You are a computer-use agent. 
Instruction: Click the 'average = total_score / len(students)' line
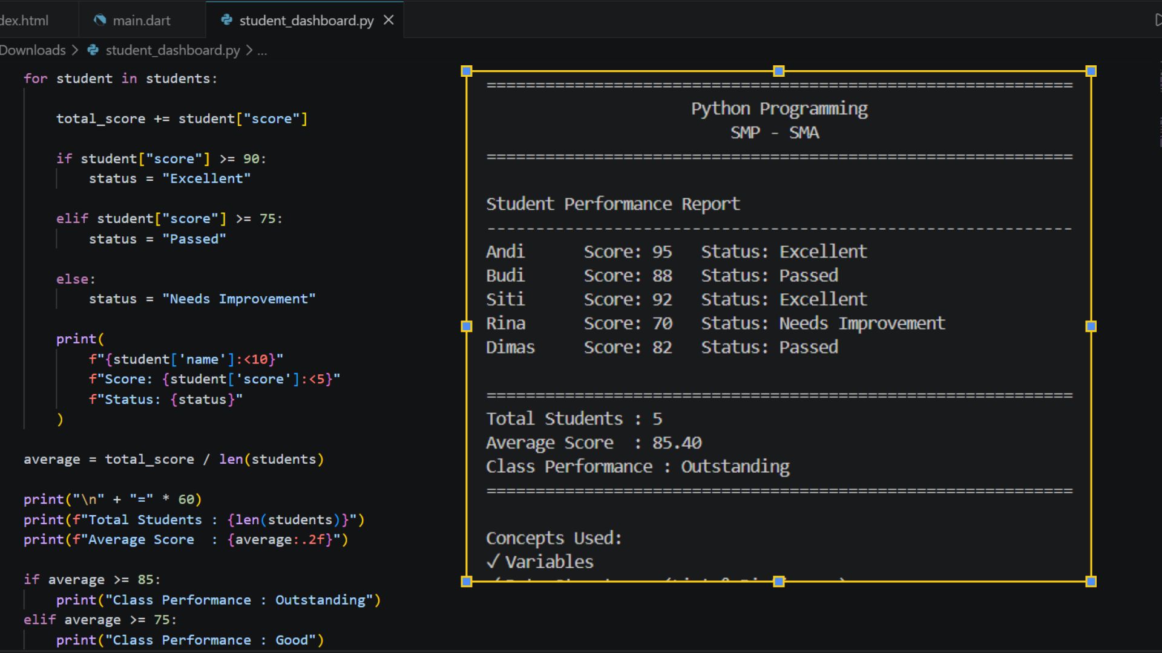[174, 459]
